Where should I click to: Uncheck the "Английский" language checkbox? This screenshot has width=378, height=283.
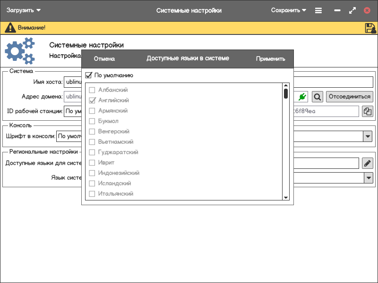[x=92, y=100]
